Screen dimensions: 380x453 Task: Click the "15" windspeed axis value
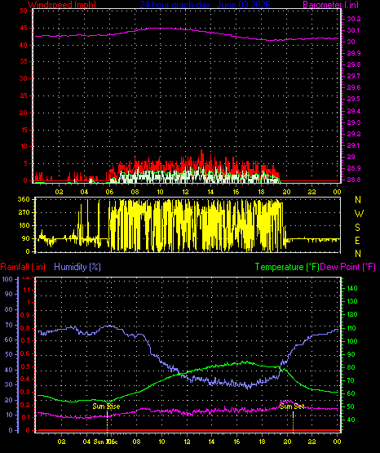pos(24,131)
